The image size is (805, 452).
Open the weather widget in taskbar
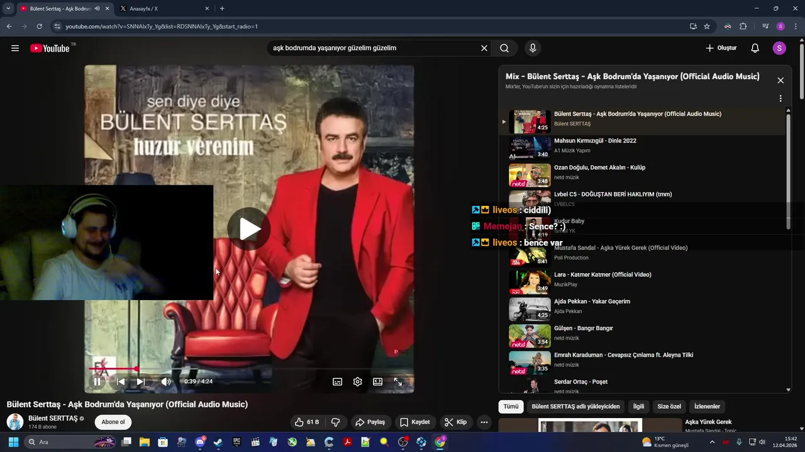tap(665, 442)
